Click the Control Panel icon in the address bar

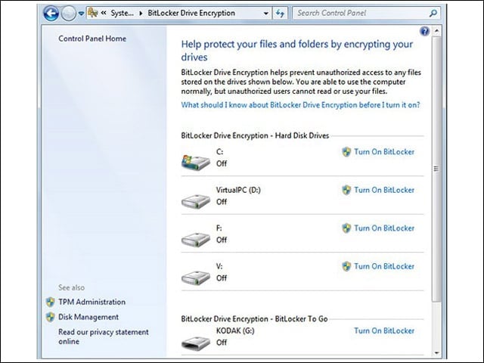click(x=93, y=13)
